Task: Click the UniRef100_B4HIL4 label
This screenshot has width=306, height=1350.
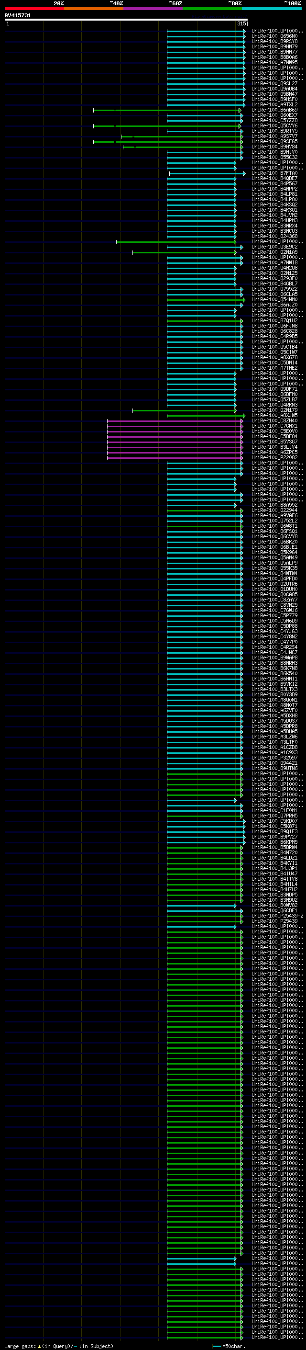Action: tap(274, 884)
